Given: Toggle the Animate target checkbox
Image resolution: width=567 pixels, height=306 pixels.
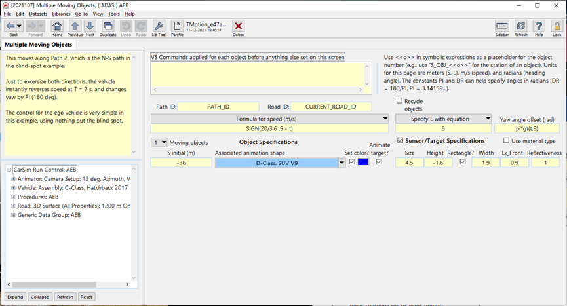Looking at the screenshot, I should coord(379,162).
